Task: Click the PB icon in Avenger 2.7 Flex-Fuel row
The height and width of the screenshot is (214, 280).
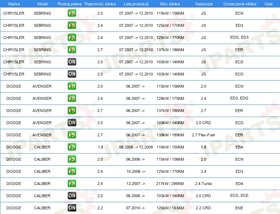Action: [72, 135]
